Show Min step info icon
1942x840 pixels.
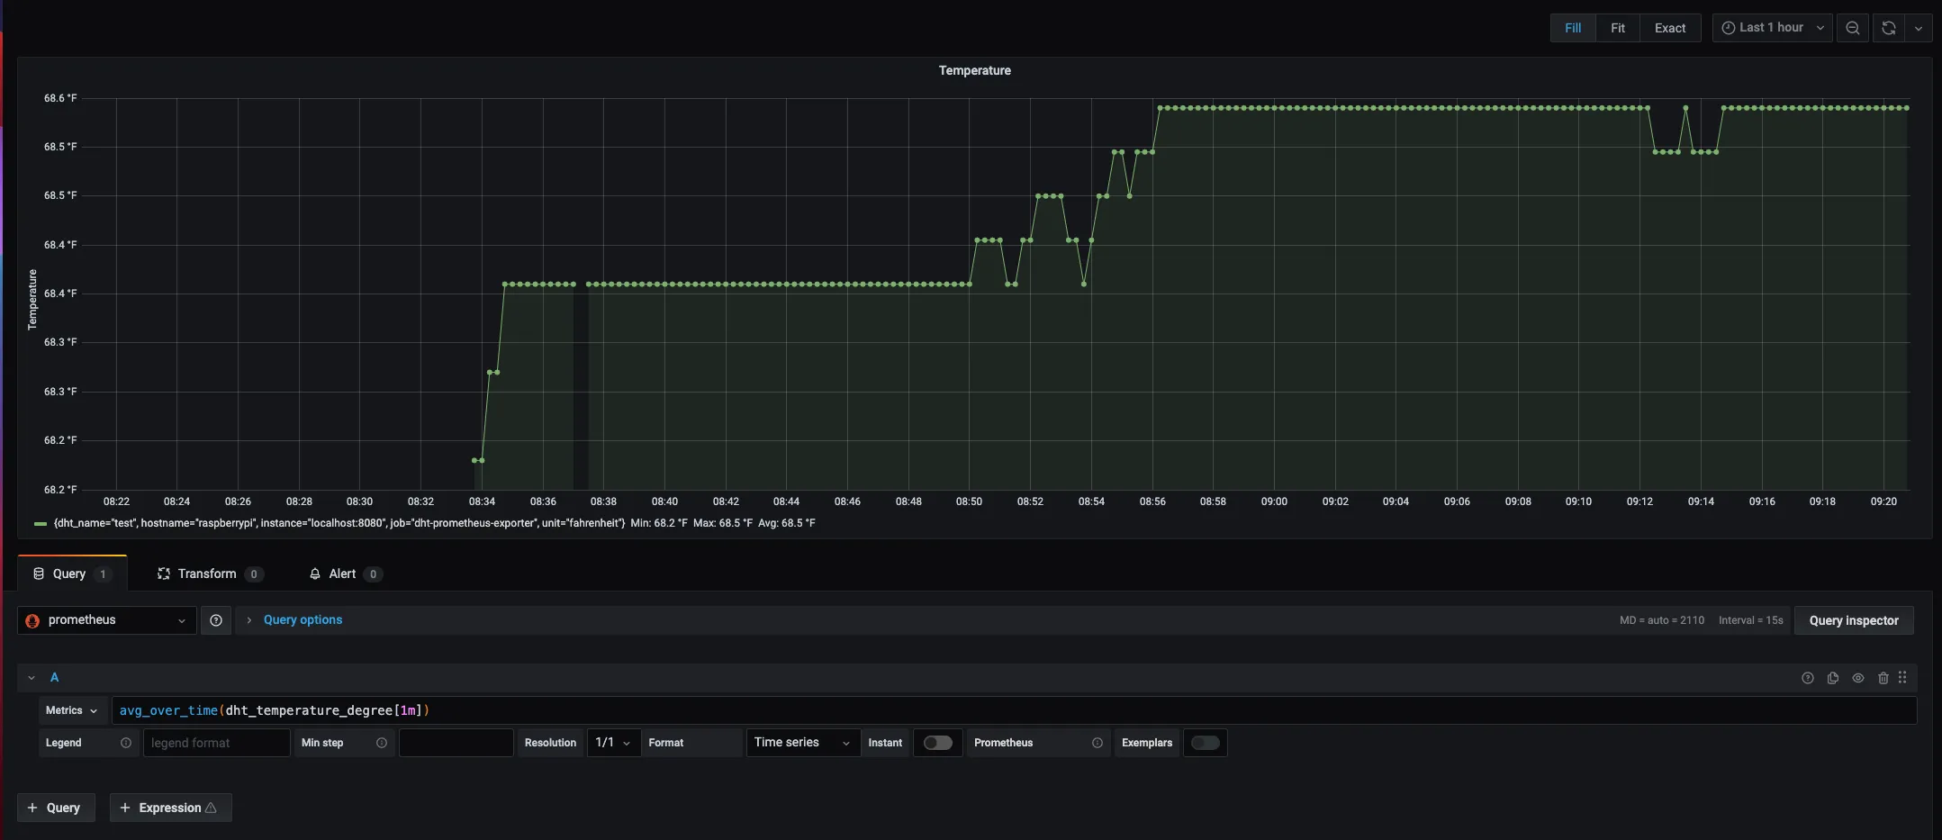[x=382, y=743]
